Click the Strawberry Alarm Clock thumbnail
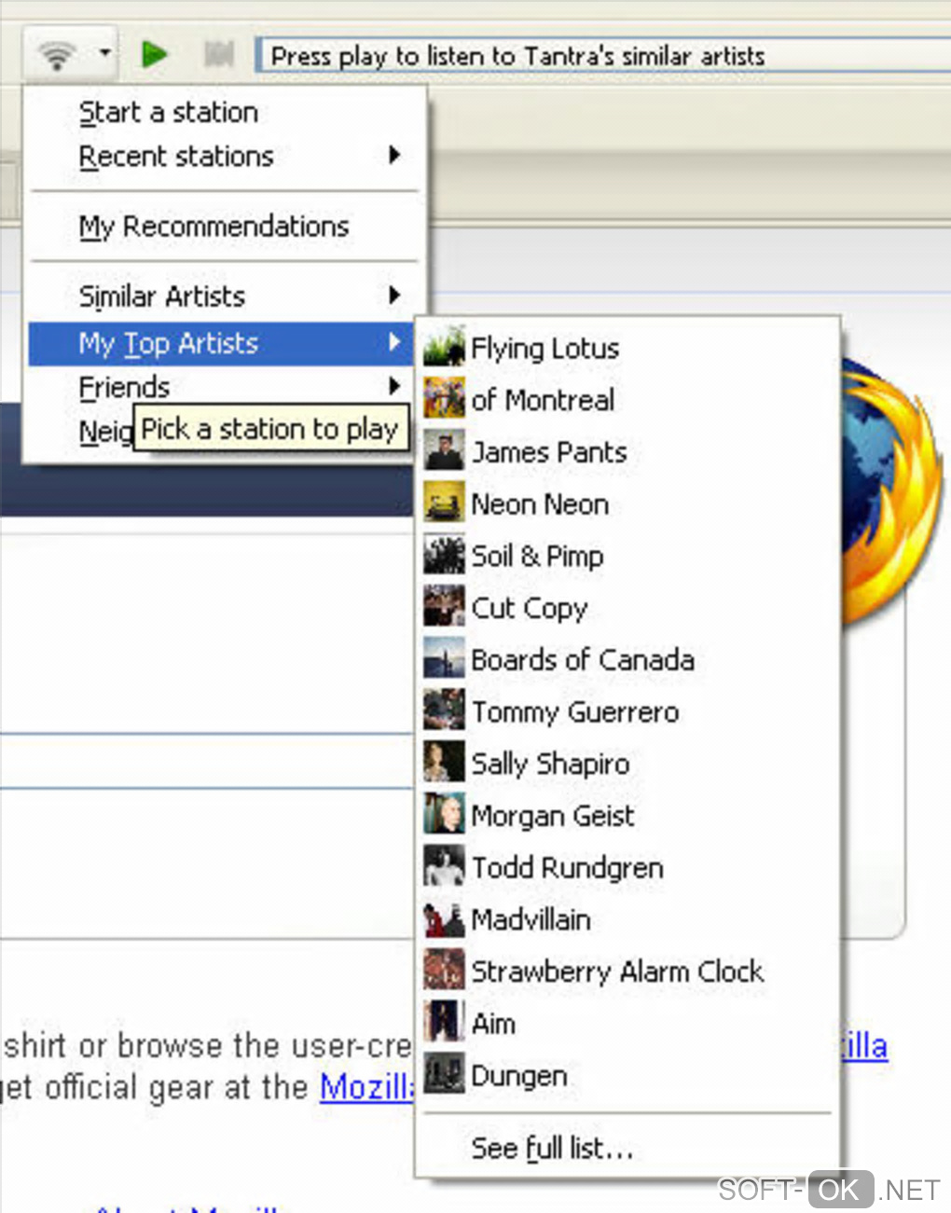Viewport: 951px width, 1213px height. pyautogui.click(x=444, y=970)
